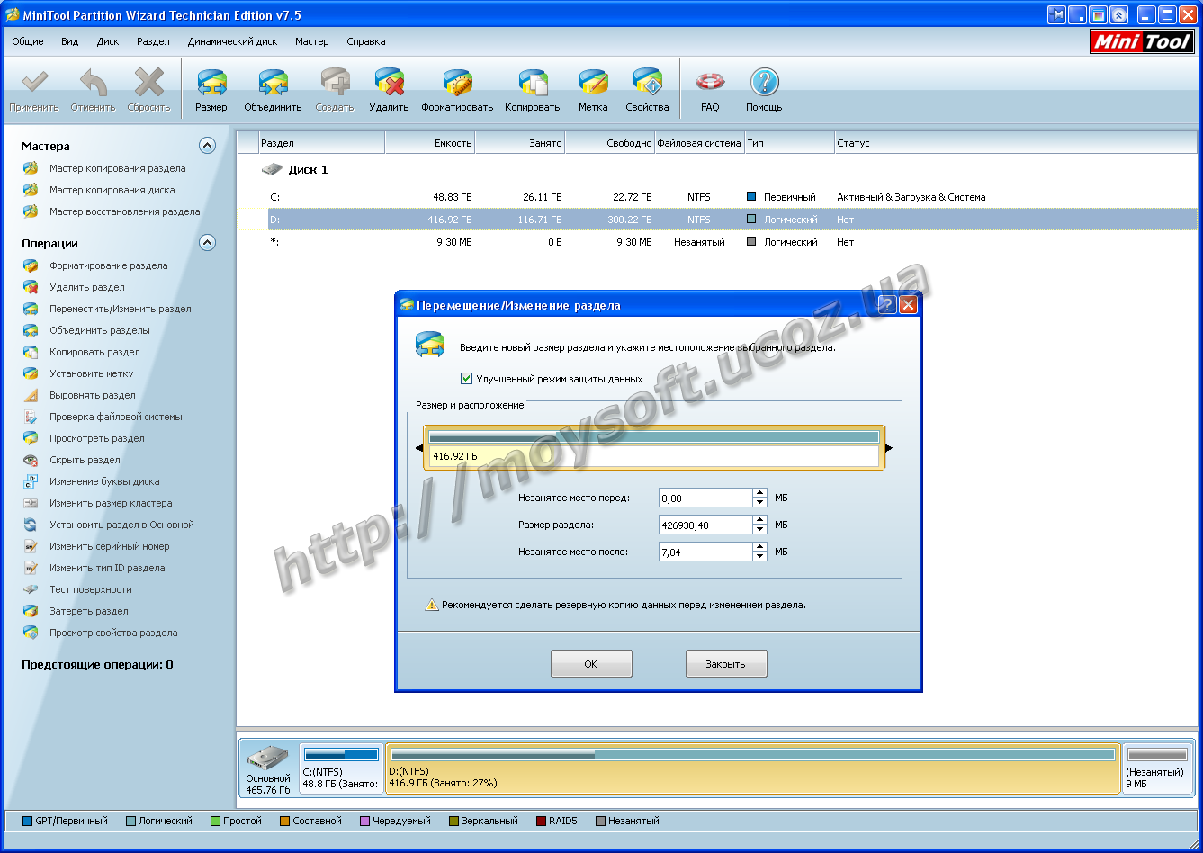Launch Мастер восстановления раздела
Image resolution: width=1203 pixels, height=853 pixels.
pos(124,211)
